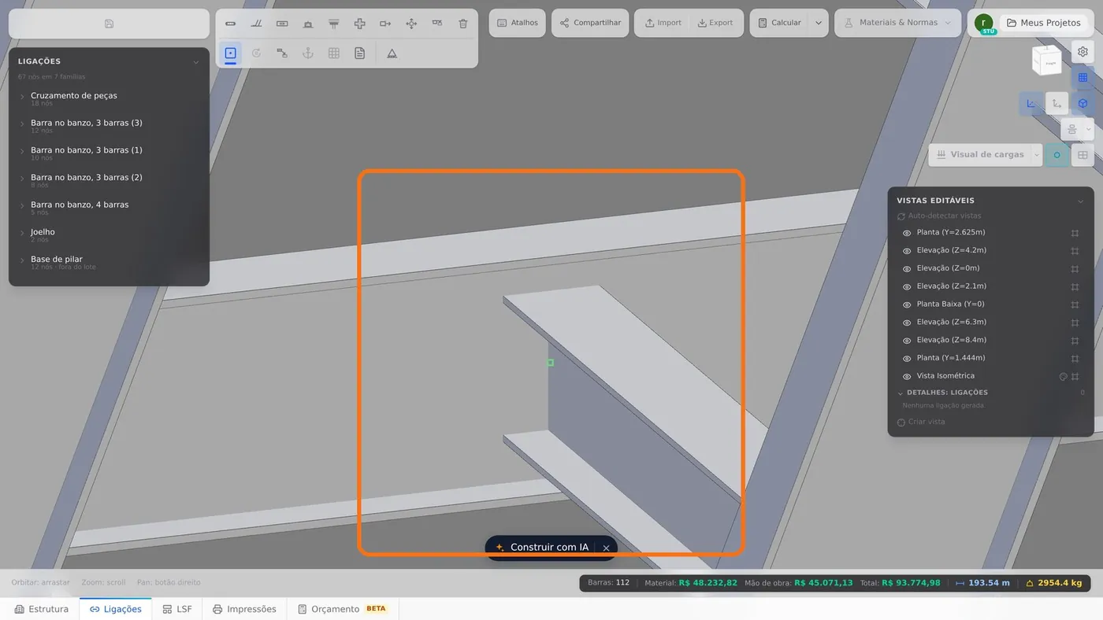Click the save disk icon
The height and width of the screenshot is (620, 1103).
(x=109, y=24)
